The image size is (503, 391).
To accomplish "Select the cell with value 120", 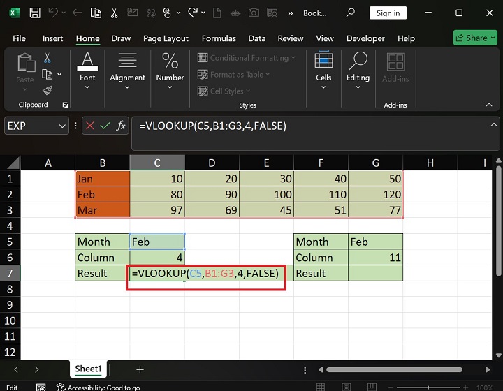I will pyautogui.click(x=376, y=194).
